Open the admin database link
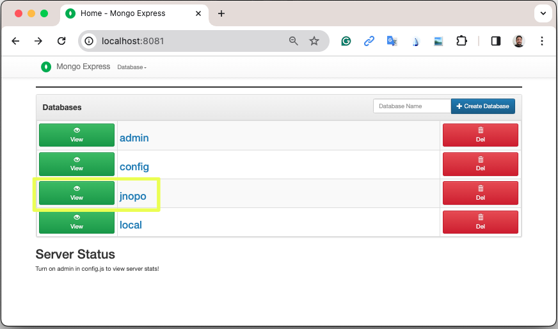 (x=134, y=138)
